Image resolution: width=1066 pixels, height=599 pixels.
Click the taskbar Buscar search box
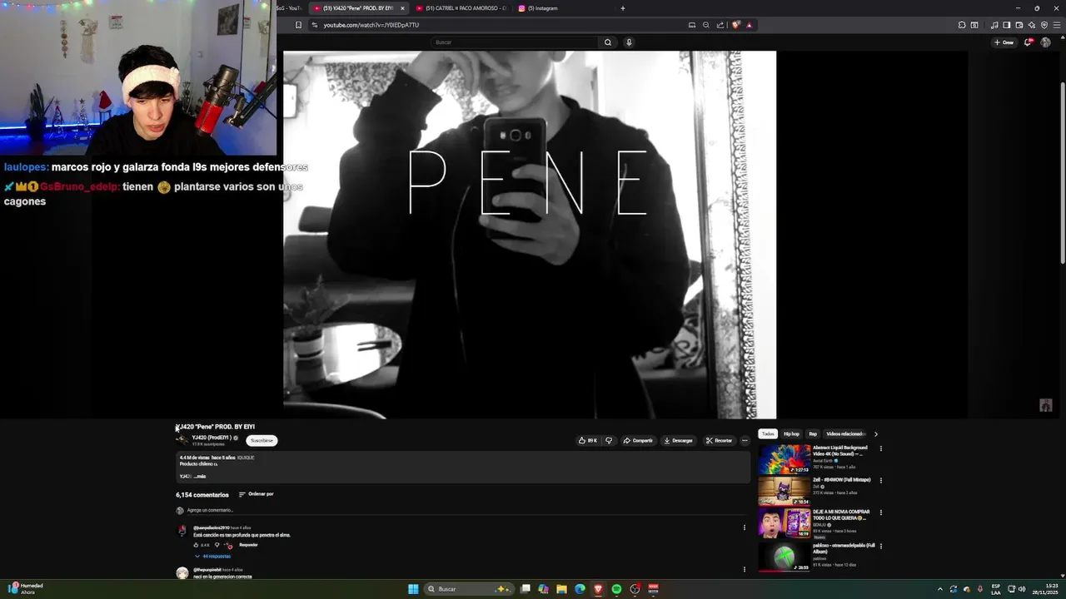pyautogui.click(x=468, y=589)
